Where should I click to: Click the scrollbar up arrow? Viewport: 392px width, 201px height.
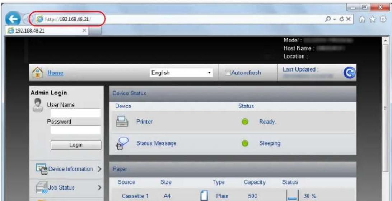[386, 40]
